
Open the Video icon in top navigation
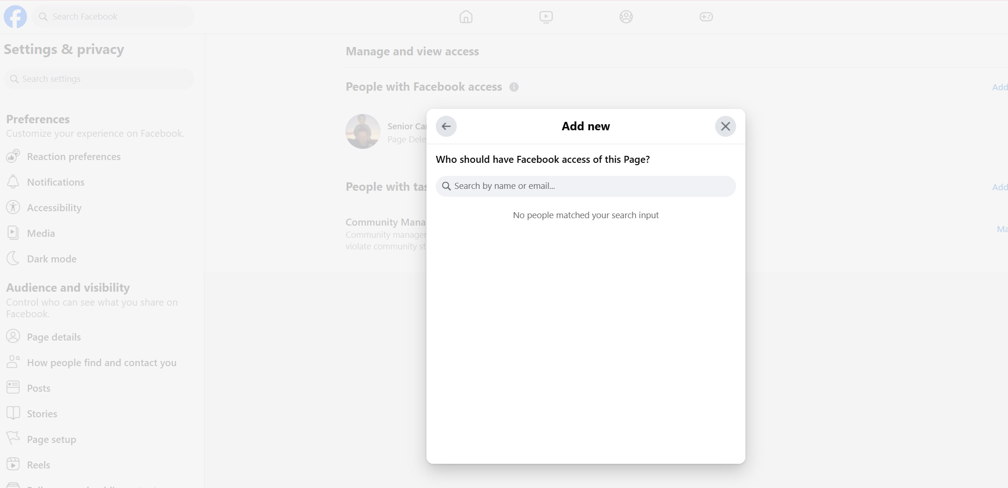[546, 17]
